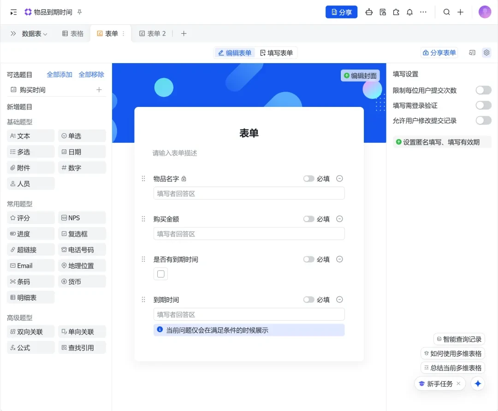
Task: Add a 附件 question type
Action: coord(30,168)
